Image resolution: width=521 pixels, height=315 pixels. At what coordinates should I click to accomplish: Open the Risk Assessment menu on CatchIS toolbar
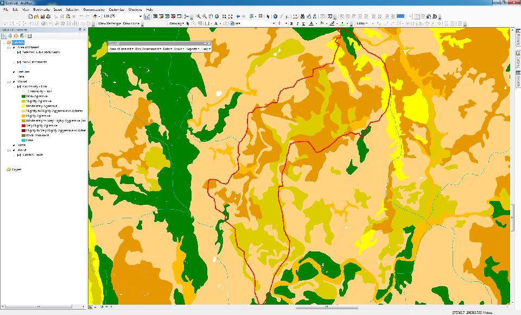tap(148, 48)
